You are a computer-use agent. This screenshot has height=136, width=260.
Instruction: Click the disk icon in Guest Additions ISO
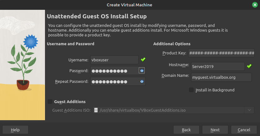click(x=96, y=110)
